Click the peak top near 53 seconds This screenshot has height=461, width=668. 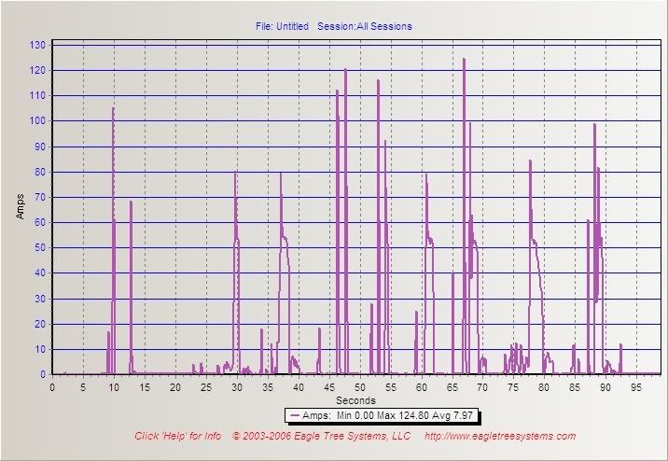pyautogui.click(x=378, y=81)
